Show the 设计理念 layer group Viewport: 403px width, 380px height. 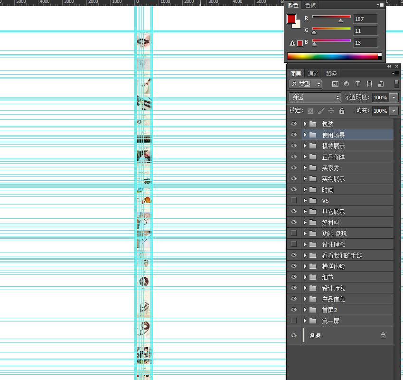click(293, 244)
